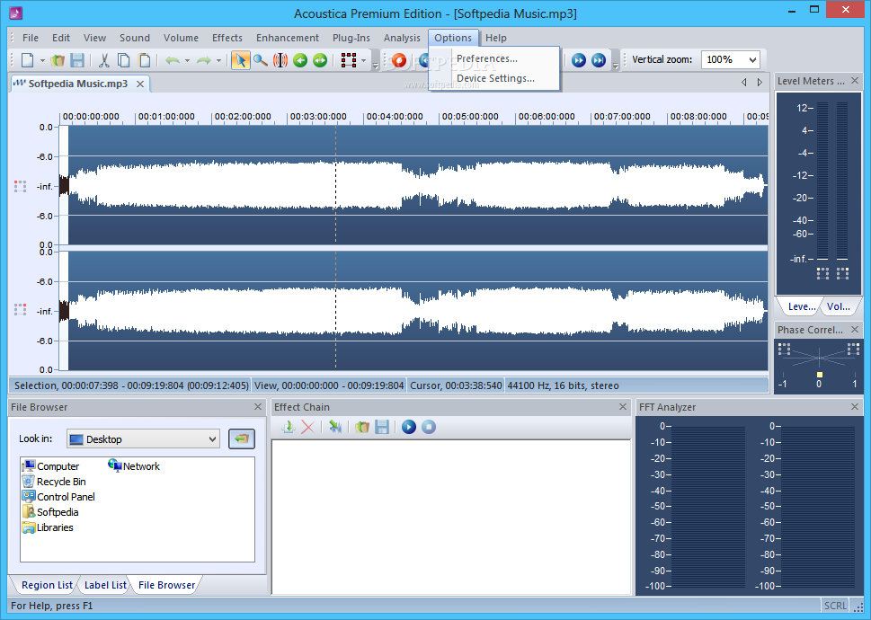Switch to the Vol... tab in meters panel
Image resolution: width=871 pixels, height=620 pixels.
pos(839,306)
